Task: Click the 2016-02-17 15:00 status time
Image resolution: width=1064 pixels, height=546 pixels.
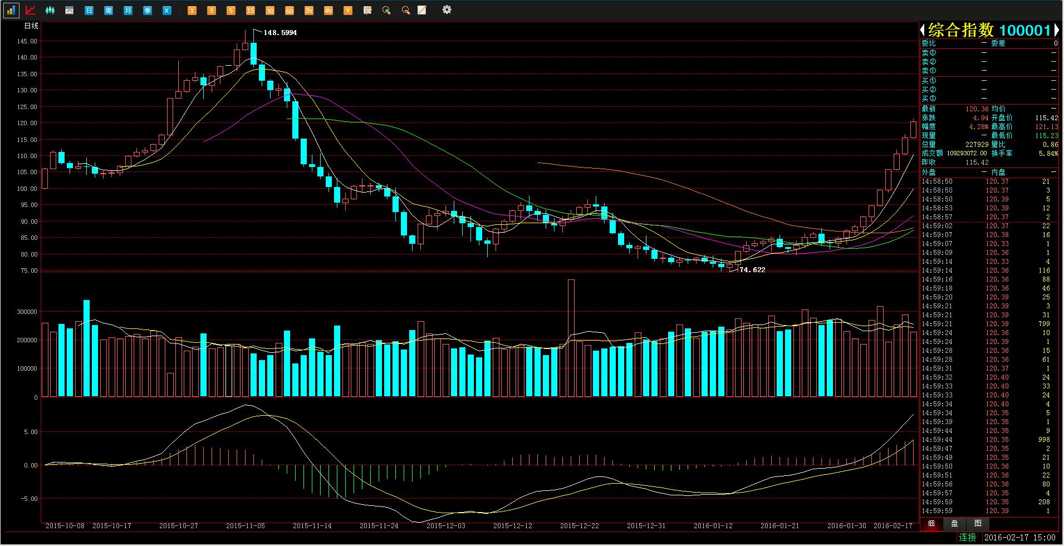Action: pyautogui.click(x=1020, y=538)
